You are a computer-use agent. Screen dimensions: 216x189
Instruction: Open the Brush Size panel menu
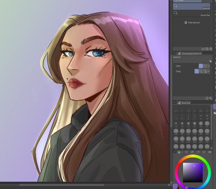point(174,103)
